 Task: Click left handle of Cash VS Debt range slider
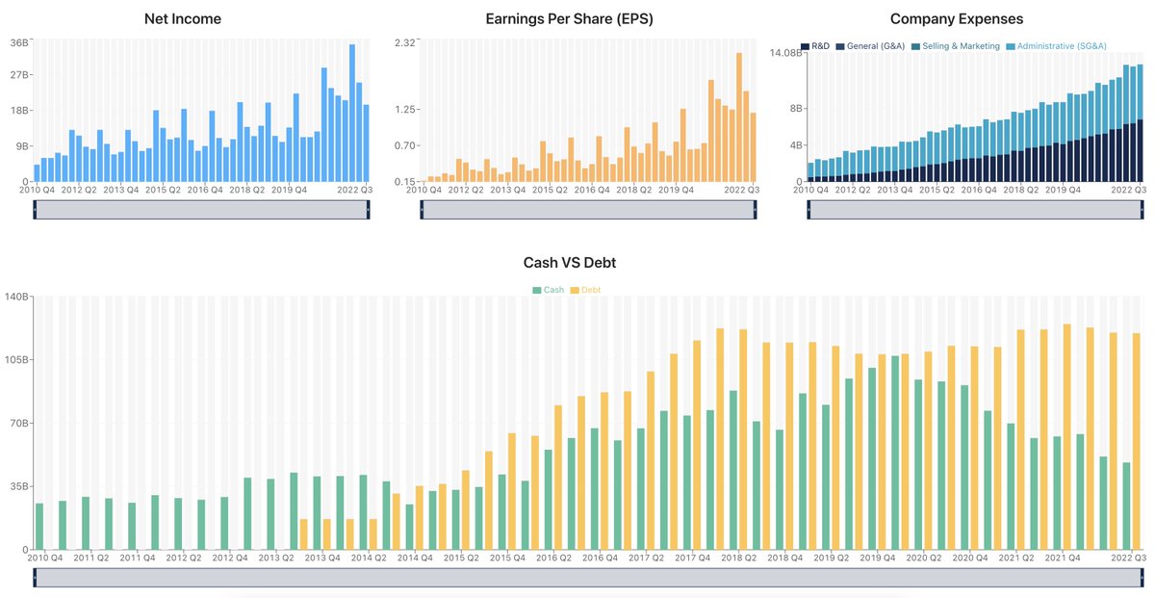[x=35, y=577]
